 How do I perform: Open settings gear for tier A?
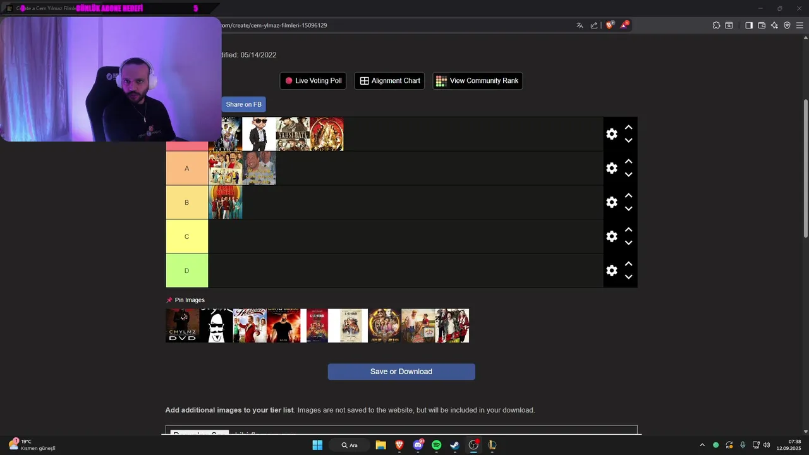click(611, 168)
